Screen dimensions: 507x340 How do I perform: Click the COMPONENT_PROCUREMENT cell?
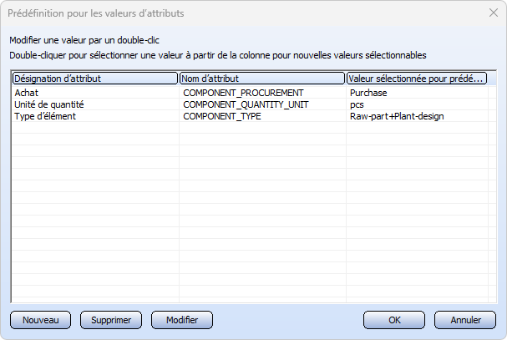[x=243, y=93]
